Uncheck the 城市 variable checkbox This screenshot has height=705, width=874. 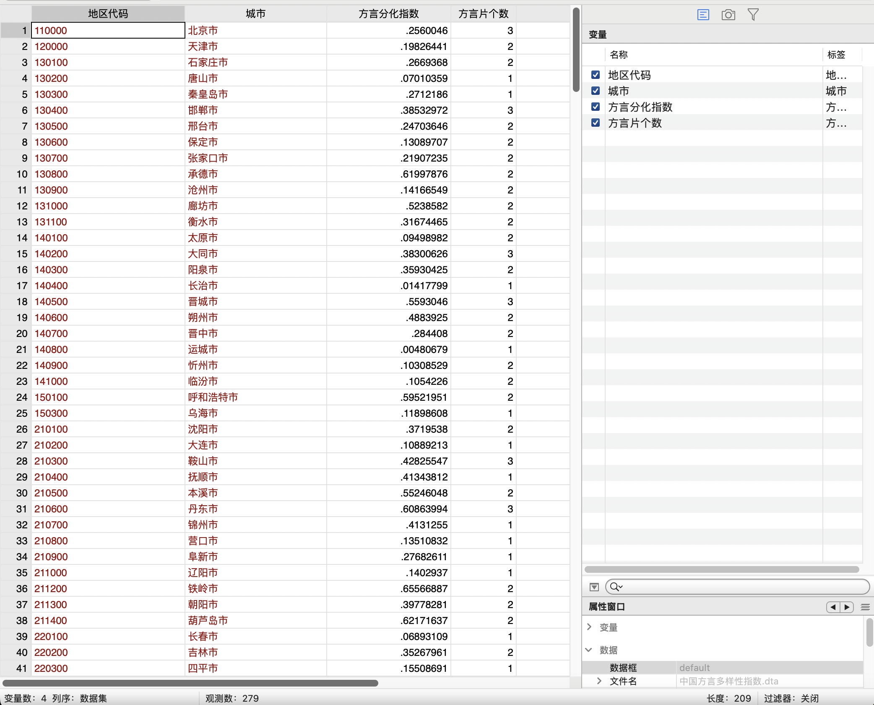pos(595,91)
